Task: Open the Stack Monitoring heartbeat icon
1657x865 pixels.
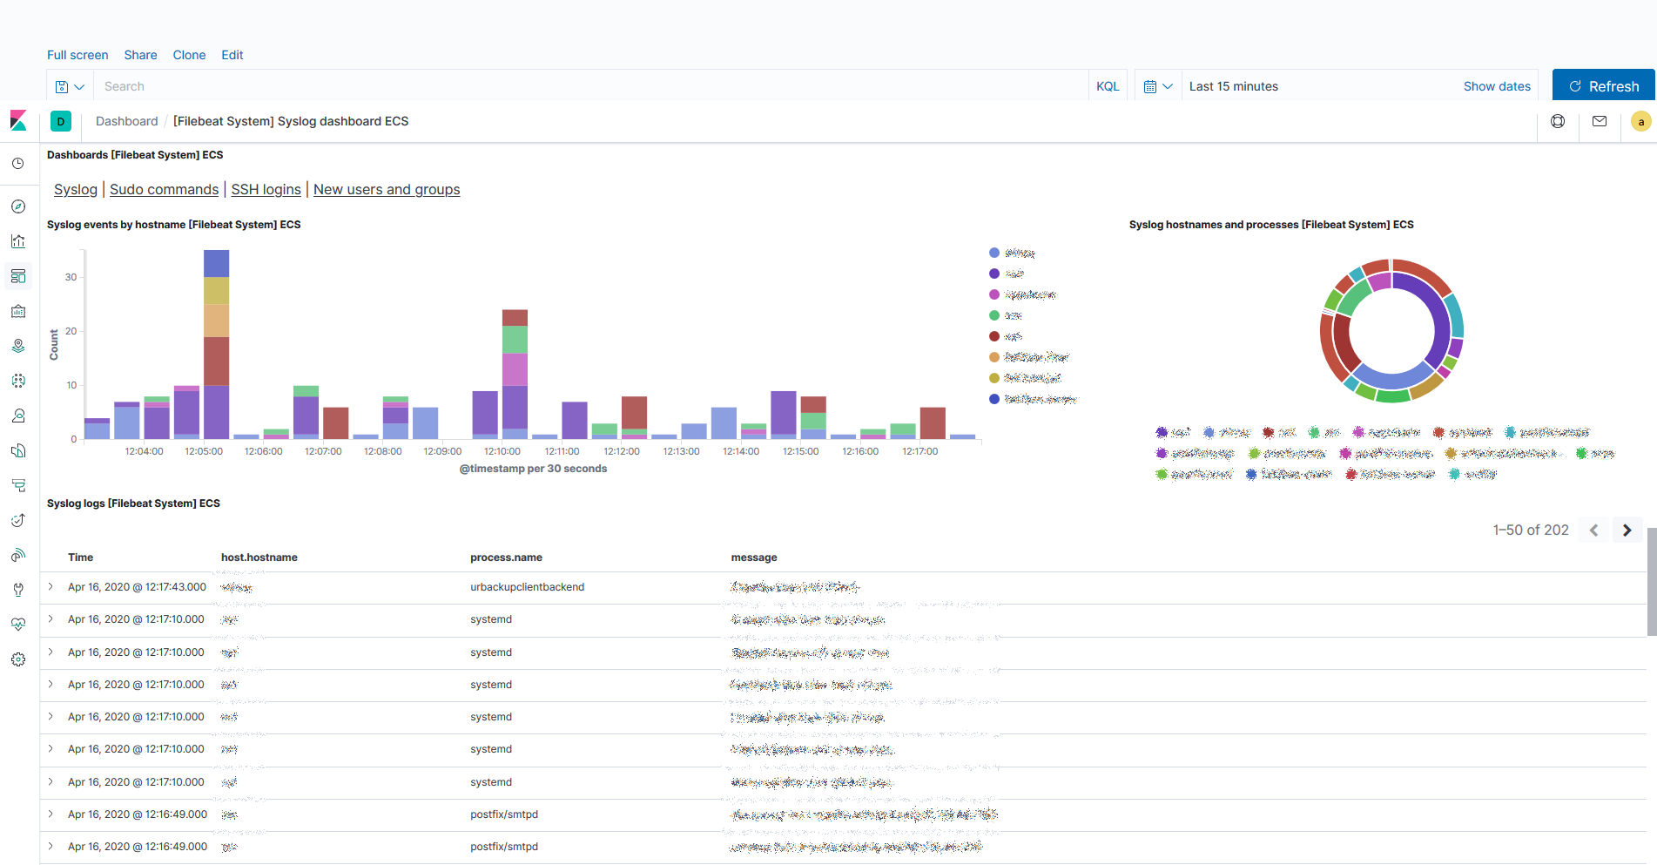Action: tap(18, 625)
